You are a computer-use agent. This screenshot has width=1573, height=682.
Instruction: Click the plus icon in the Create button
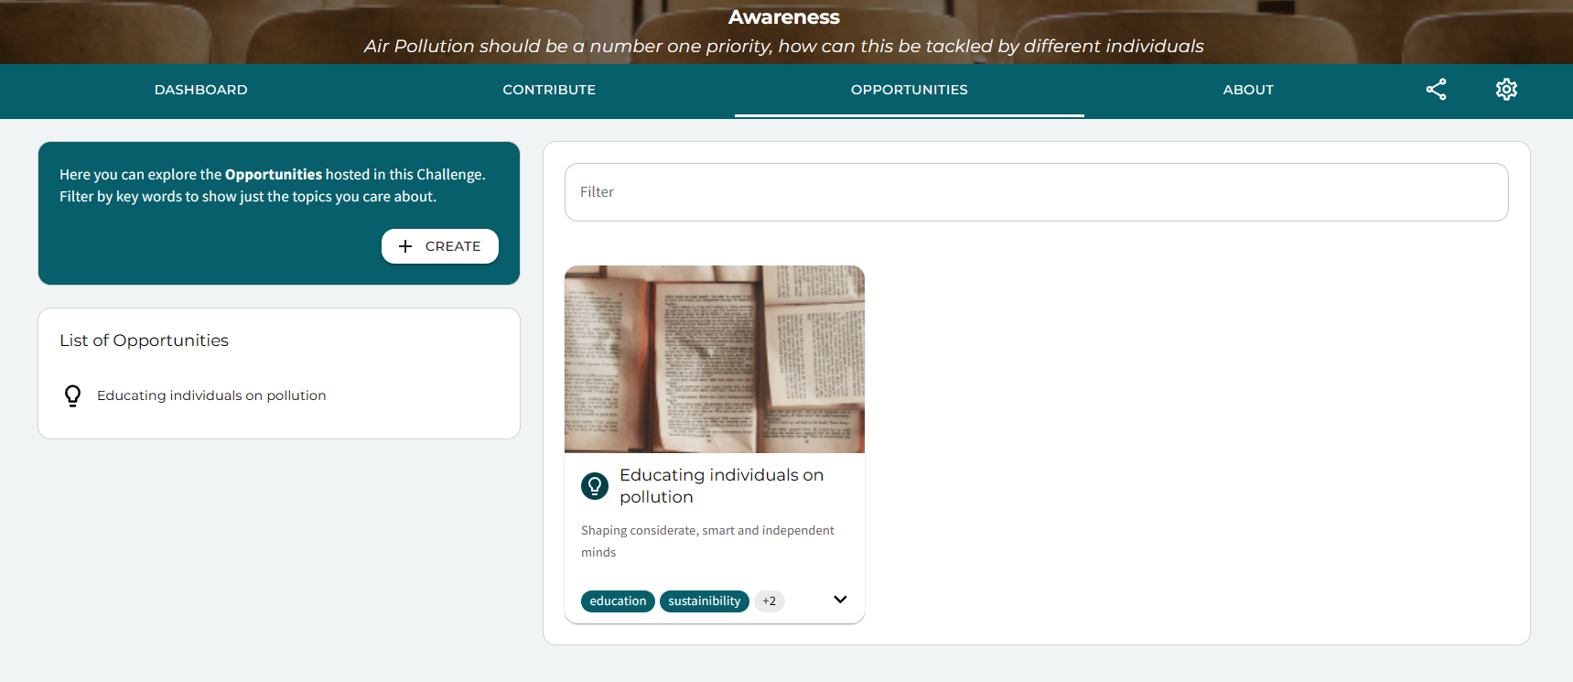point(405,246)
